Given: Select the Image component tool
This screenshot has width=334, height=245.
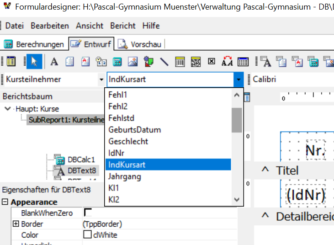Looking at the screenshot, I should pos(133,62).
